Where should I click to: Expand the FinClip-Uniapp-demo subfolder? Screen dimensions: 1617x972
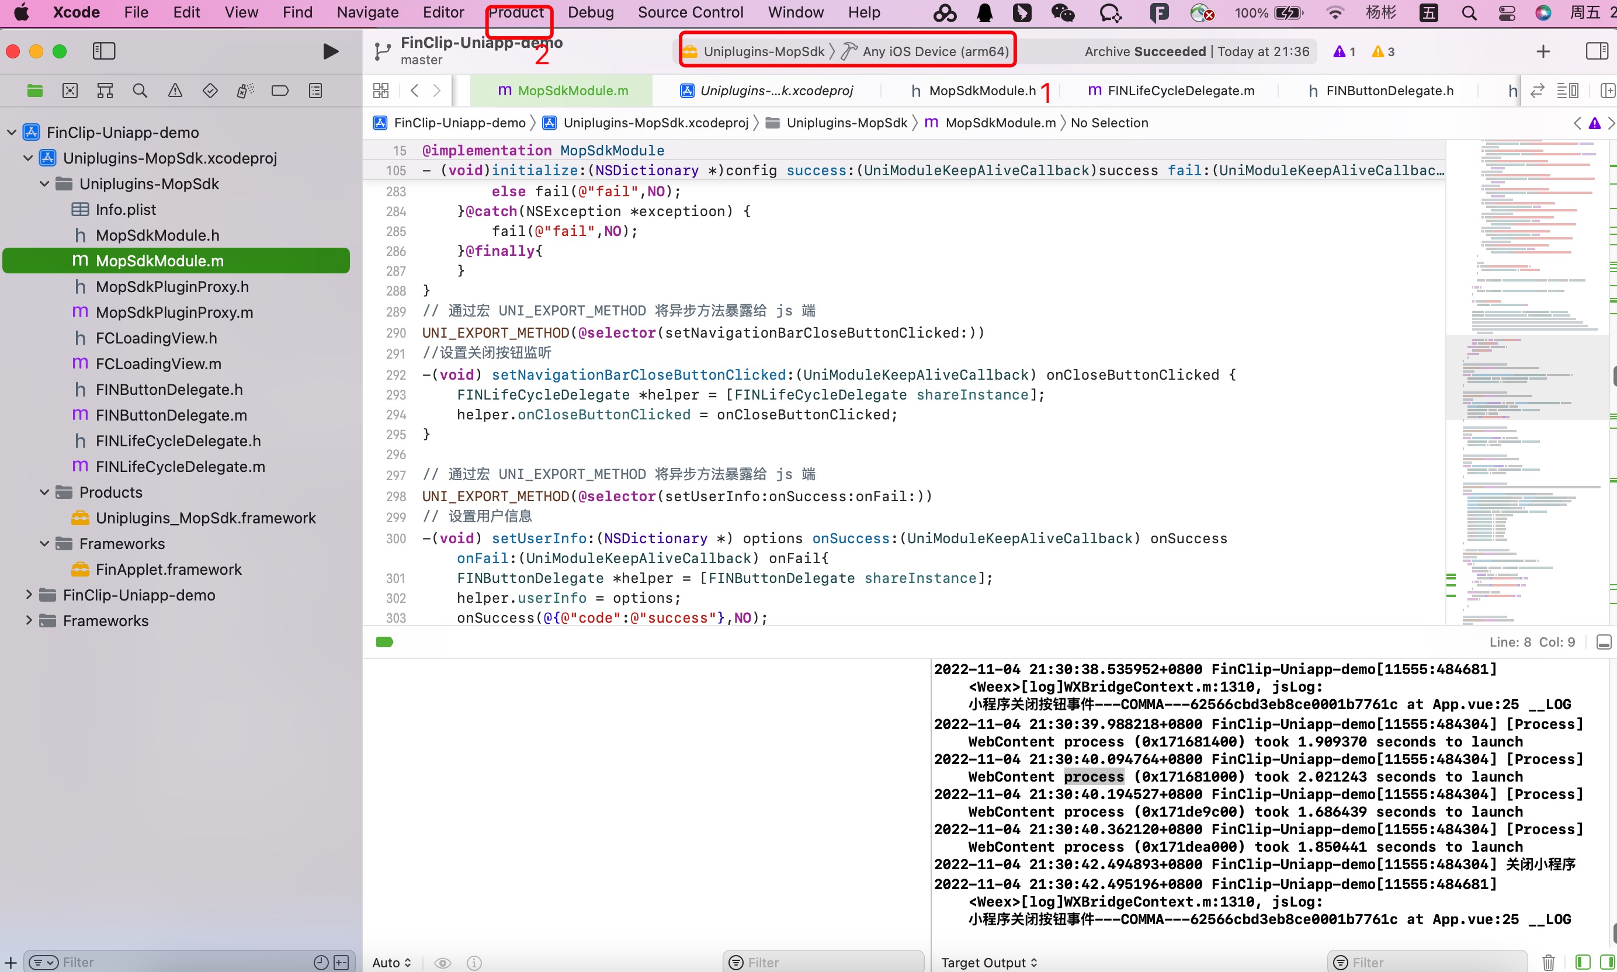point(28,595)
